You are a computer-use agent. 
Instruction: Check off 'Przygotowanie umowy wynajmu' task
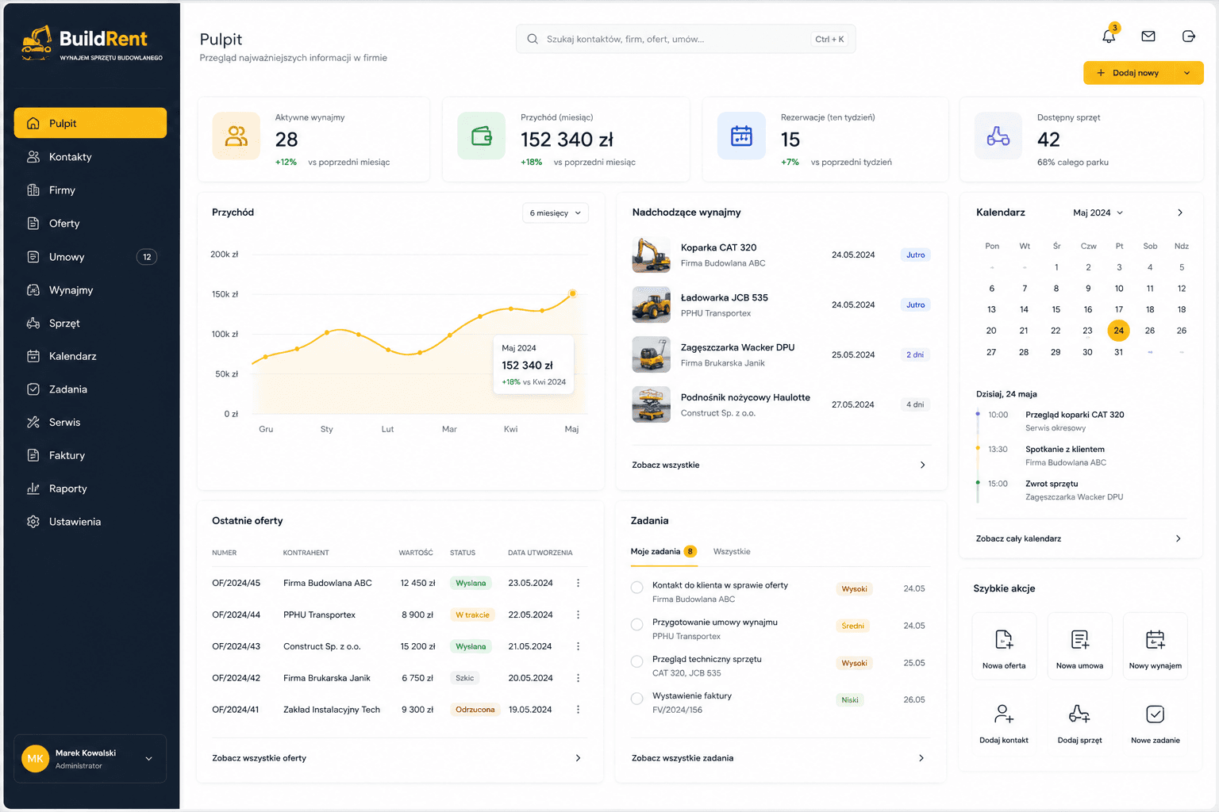tap(636, 625)
